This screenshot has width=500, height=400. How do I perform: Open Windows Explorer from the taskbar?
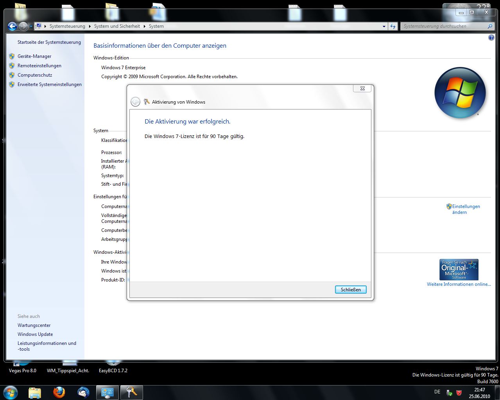pos(35,392)
